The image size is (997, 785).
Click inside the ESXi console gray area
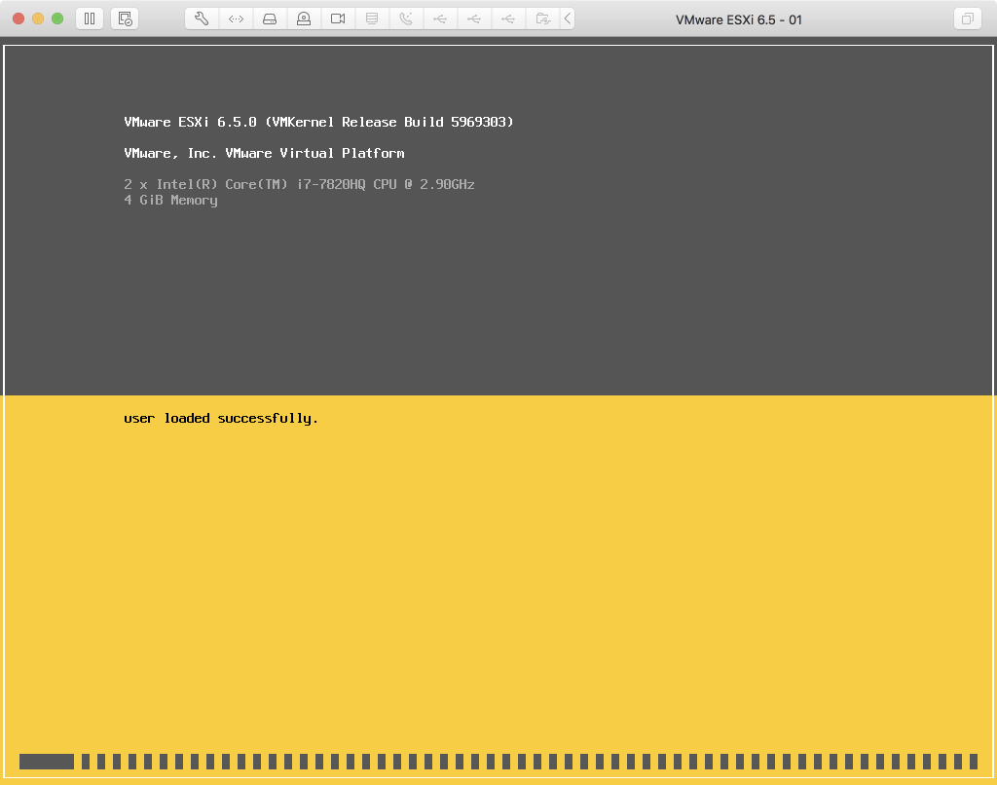pyautogui.click(x=584, y=292)
